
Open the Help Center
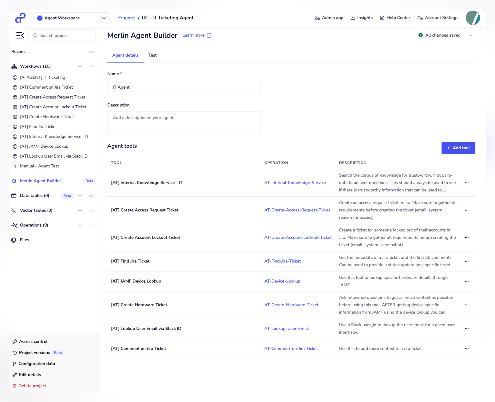(395, 18)
